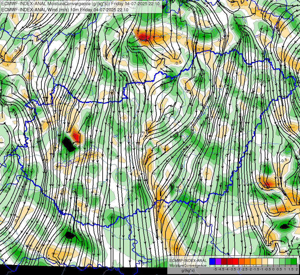This screenshot has width=300, height=275.
Task: Click the dark maroon legend swatch
Action: [x=224, y=262]
